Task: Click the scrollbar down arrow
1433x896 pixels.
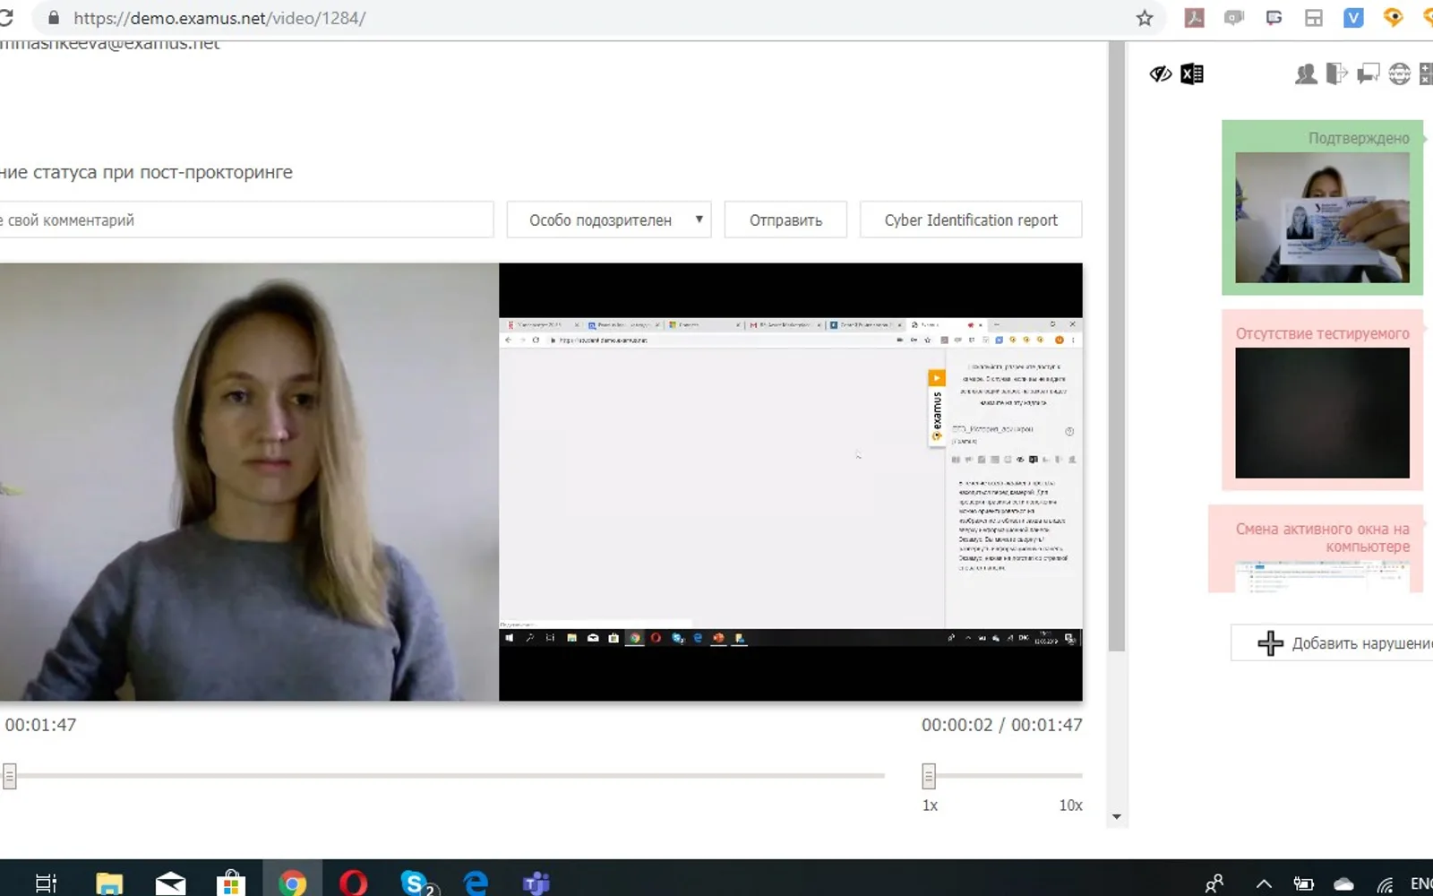Action: pos(1116,816)
